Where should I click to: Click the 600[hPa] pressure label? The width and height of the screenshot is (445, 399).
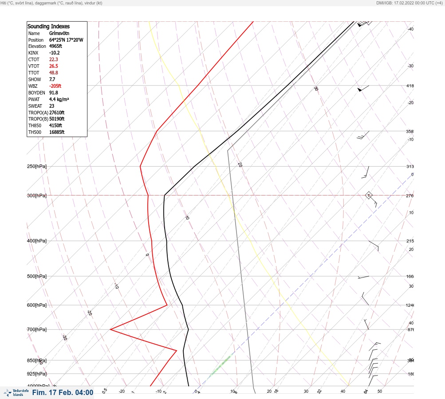pos(37,305)
